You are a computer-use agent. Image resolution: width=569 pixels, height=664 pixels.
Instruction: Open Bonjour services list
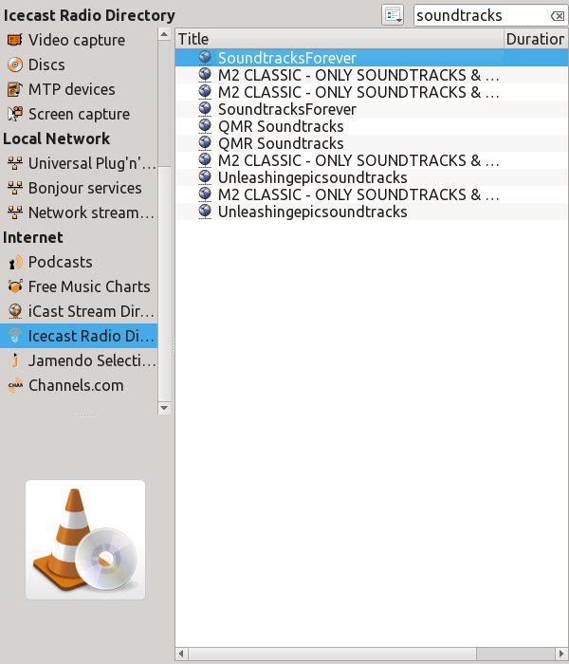point(79,188)
